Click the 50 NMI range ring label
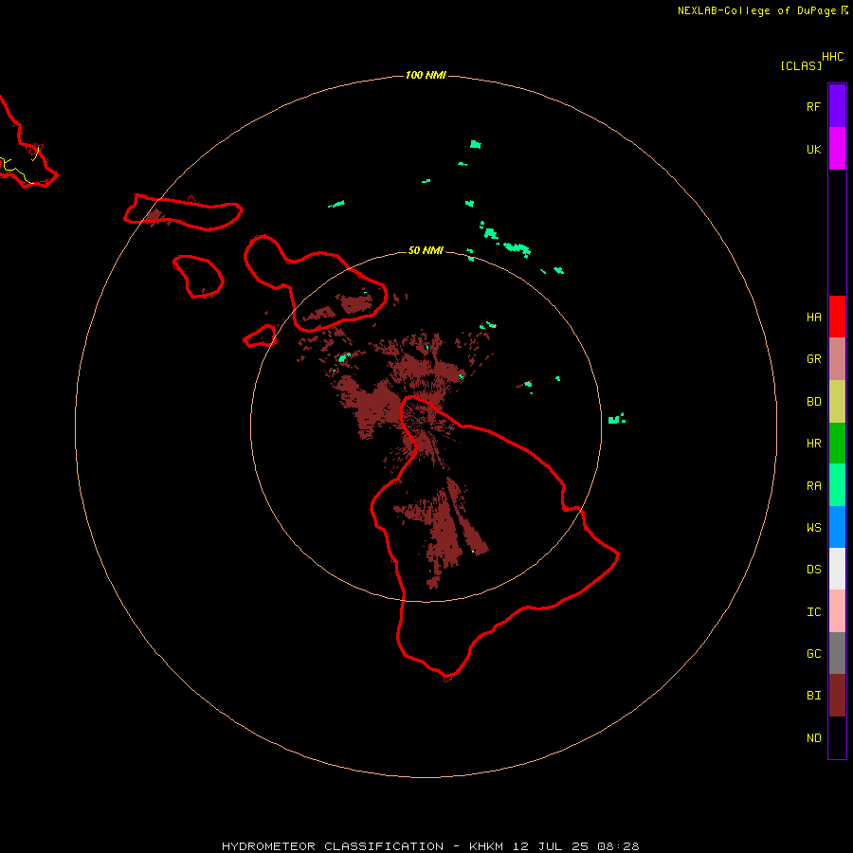Image resolution: width=853 pixels, height=853 pixels. pyautogui.click(x=426, y=250)
